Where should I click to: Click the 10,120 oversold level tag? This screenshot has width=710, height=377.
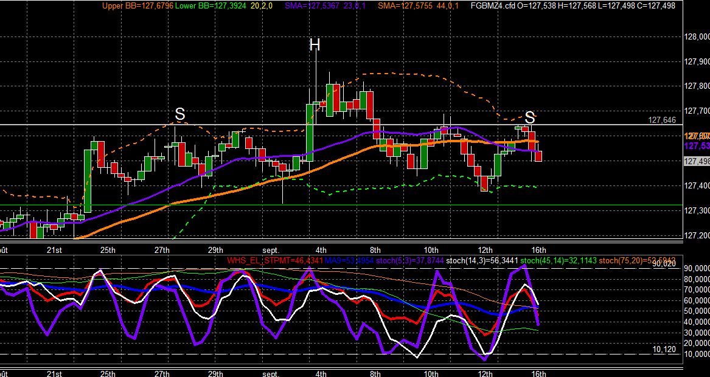pyautogui.click(x=664, y=350)
